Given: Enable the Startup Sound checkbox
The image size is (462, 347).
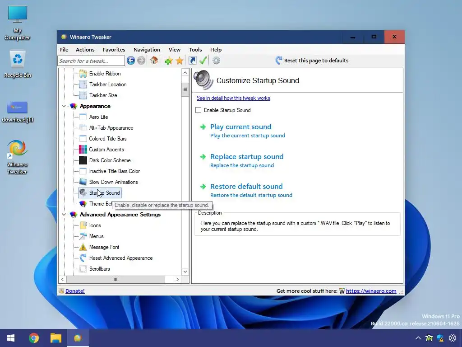Looking at the screenshot, I should (x=199, y=110).
